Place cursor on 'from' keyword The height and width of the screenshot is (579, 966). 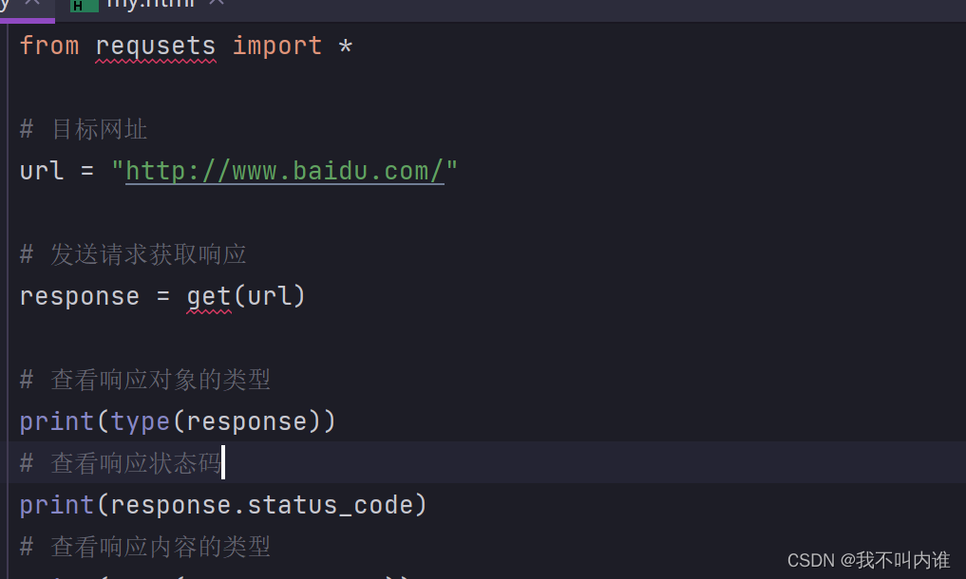pyautogui.click(x=49, y=46)
